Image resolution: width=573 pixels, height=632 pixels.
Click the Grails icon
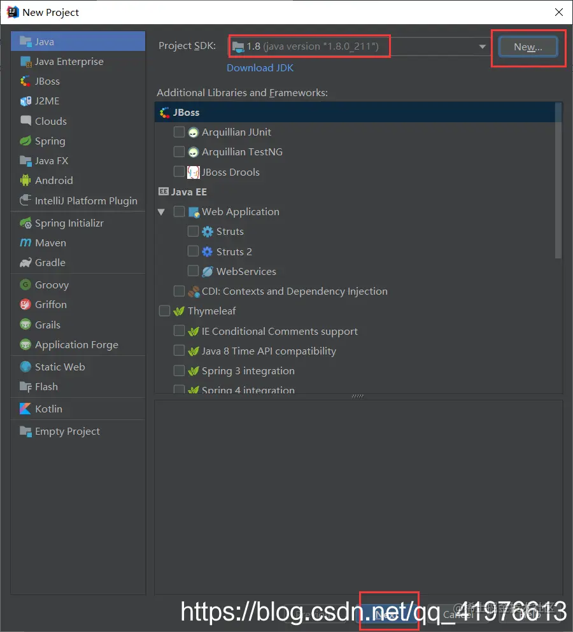(25, 325)
